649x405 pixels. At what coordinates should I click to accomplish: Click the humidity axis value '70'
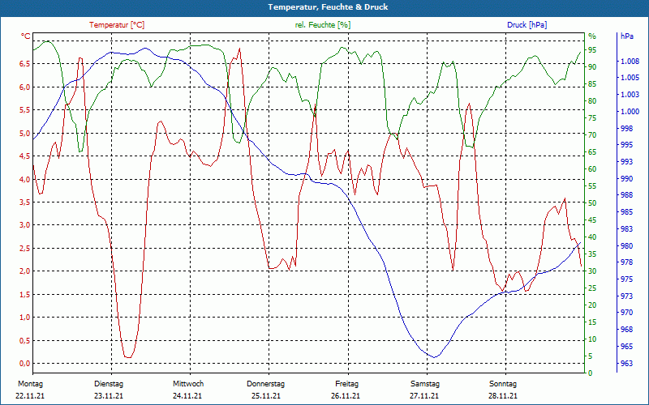pyautogui.click(x=592, y=135)
